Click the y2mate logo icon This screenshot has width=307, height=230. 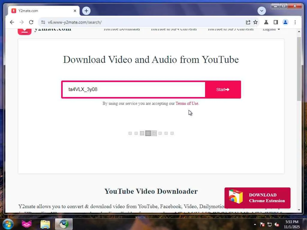pyautogui.click(x=25, y=31)
